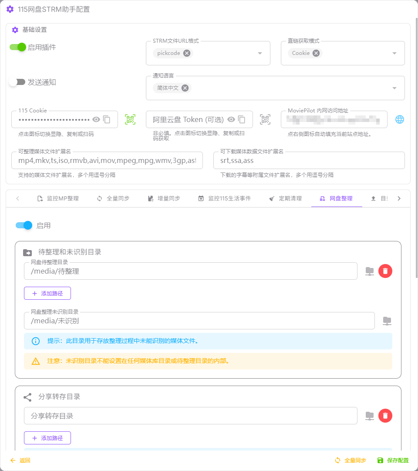Switch to the 全量同步 tab
Image resolution: width=418 pixels, height=471 pixels.
tap(113, 199)
